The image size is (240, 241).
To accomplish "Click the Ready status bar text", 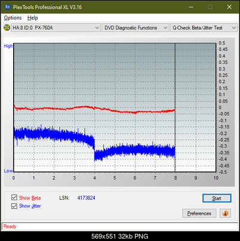I will point(10,227).
